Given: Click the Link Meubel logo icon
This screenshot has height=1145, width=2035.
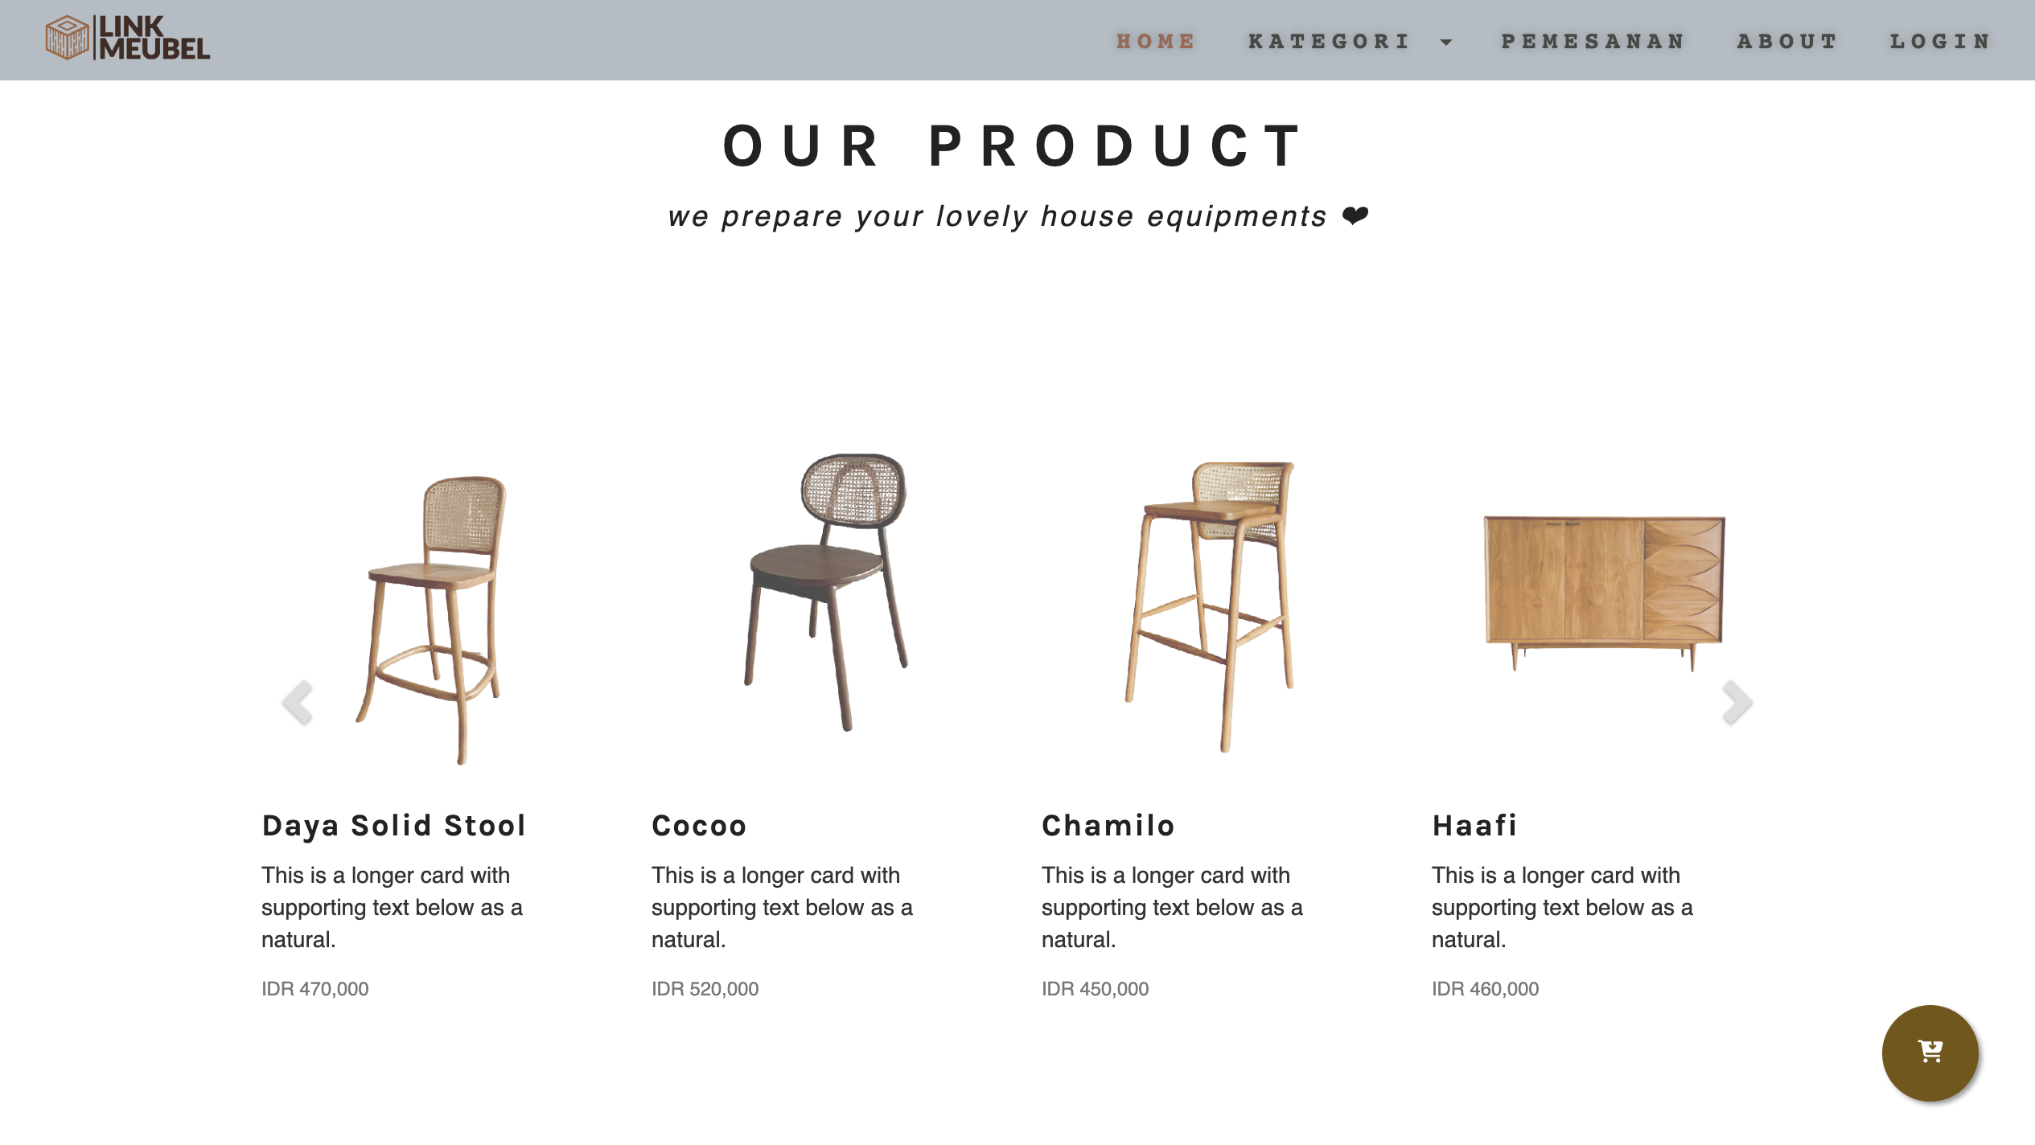Looking at the screenshot, I should 68,39.
